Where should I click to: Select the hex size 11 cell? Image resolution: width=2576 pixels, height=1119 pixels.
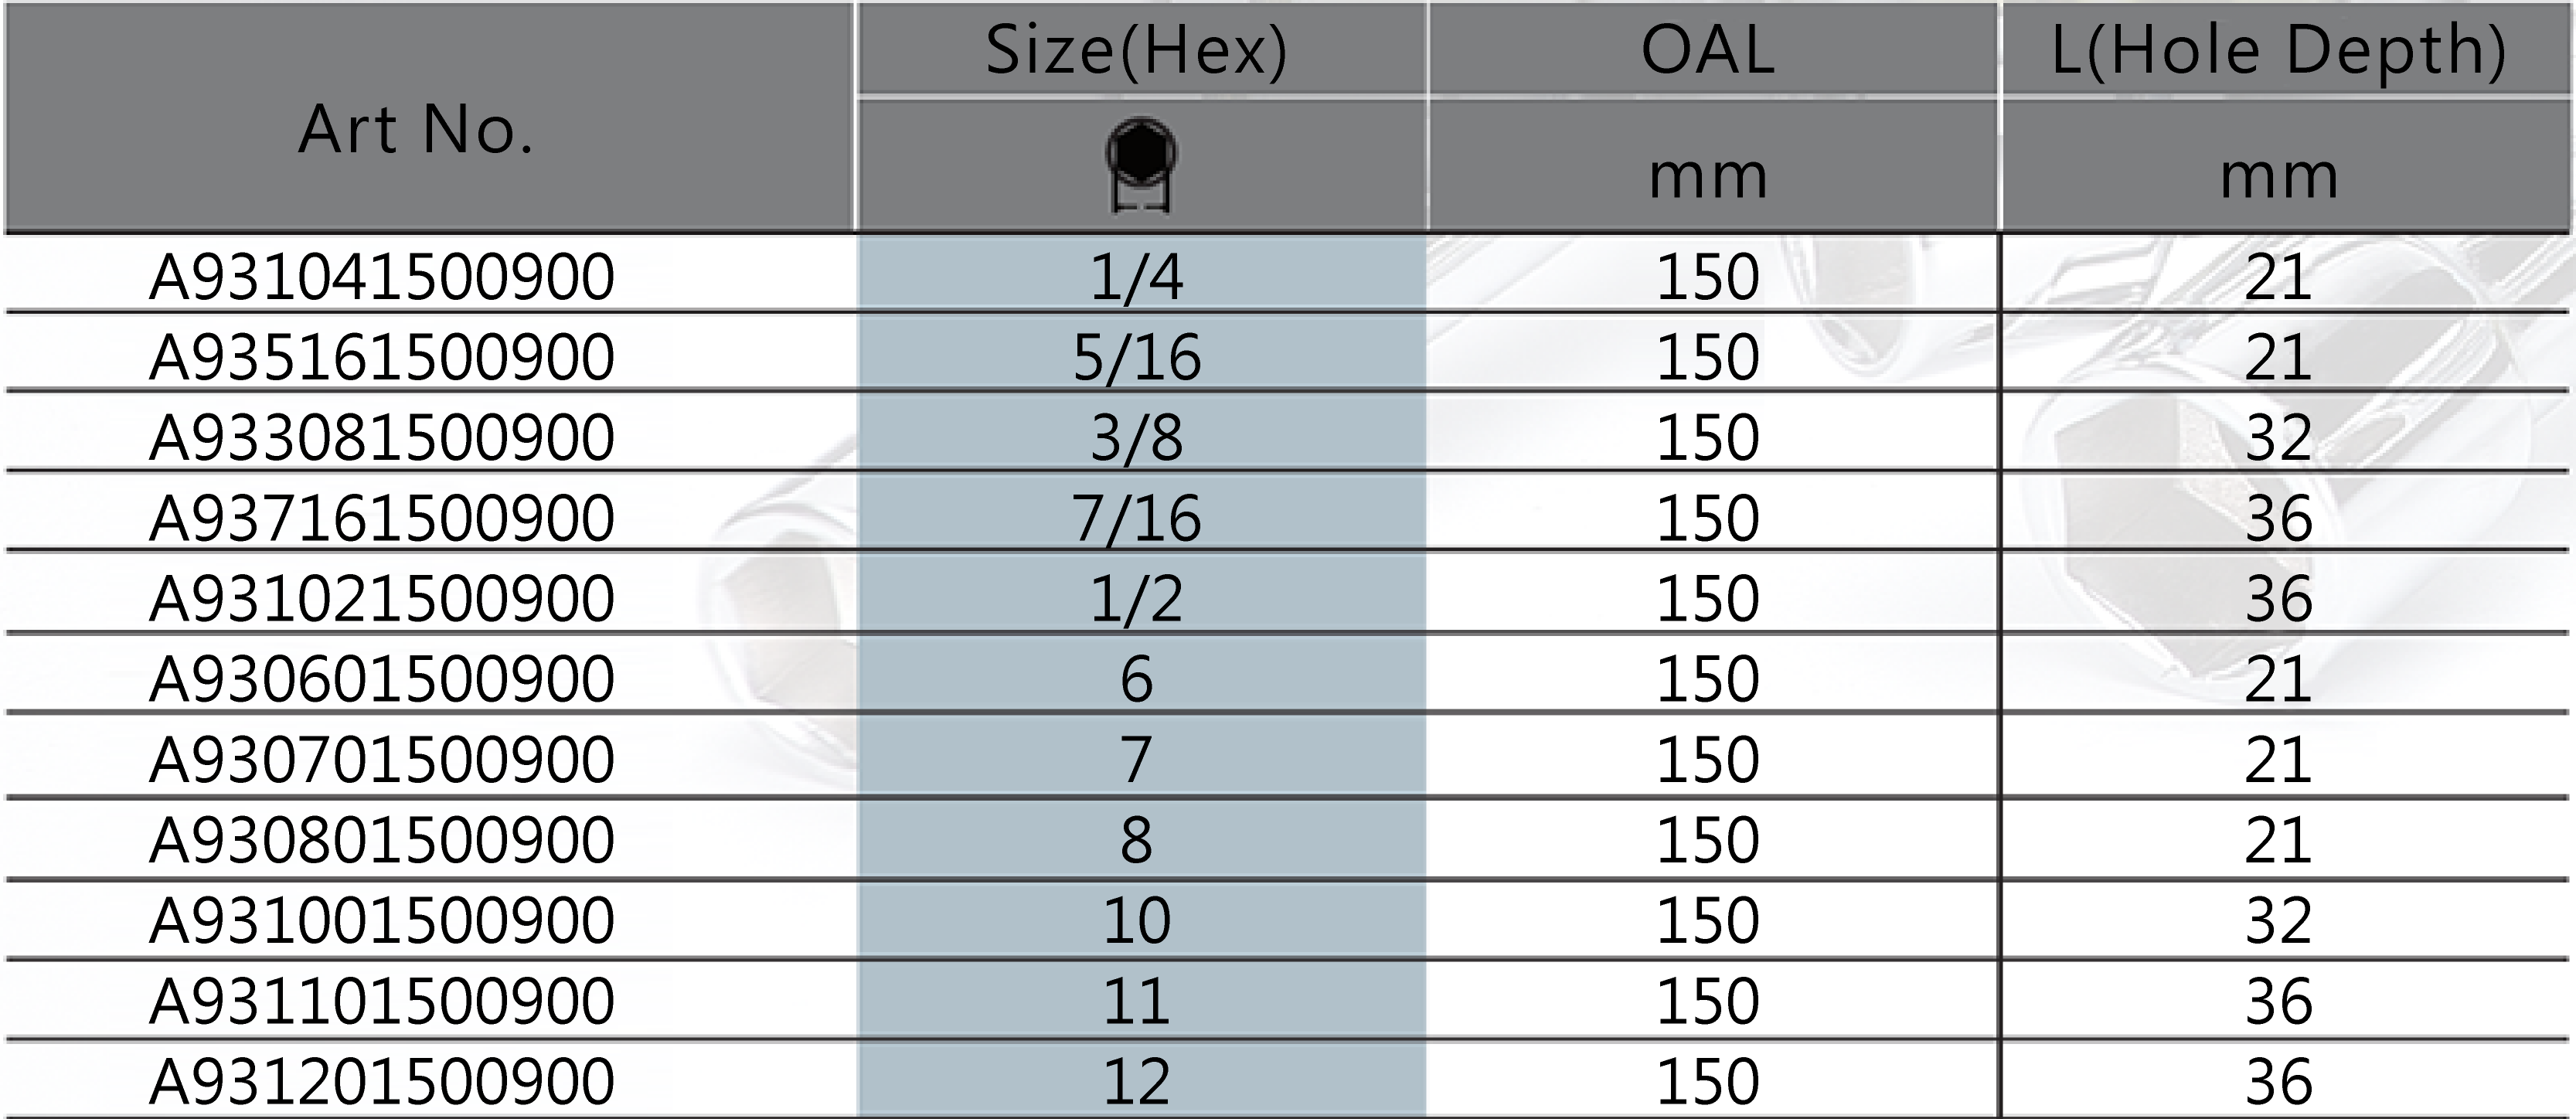1141,1000
